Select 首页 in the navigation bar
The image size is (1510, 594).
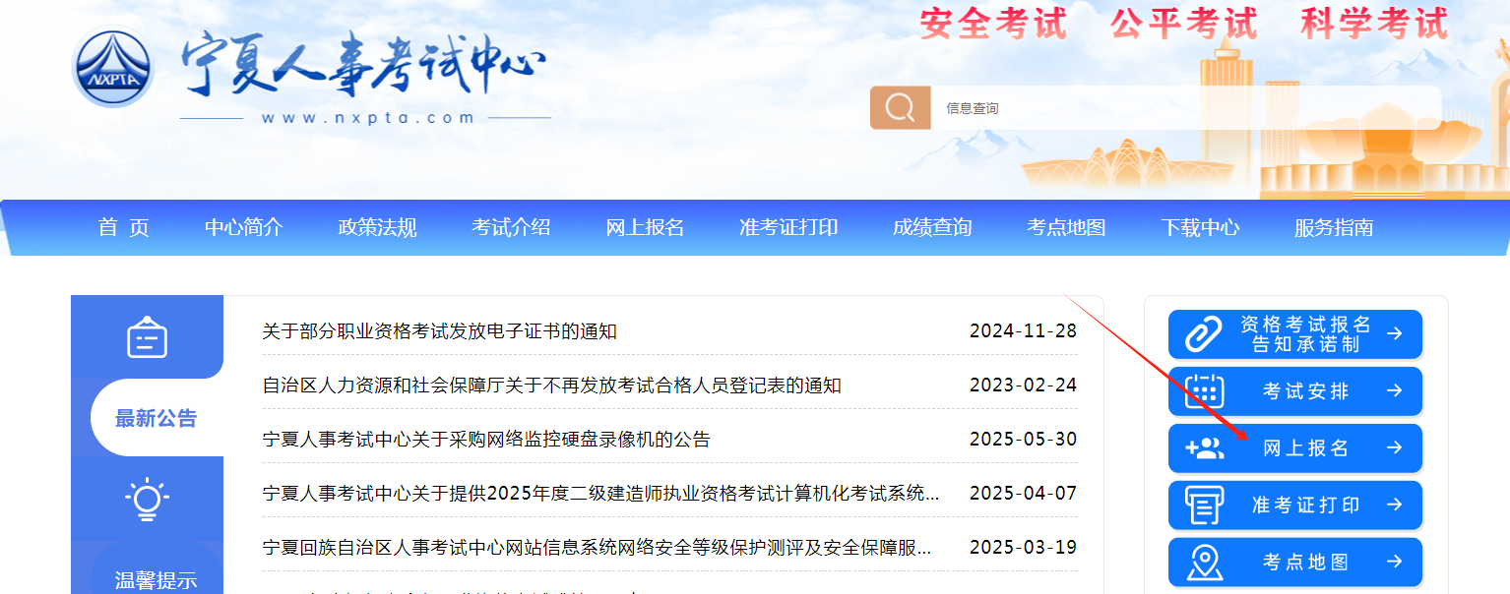(x=125, y=227)
